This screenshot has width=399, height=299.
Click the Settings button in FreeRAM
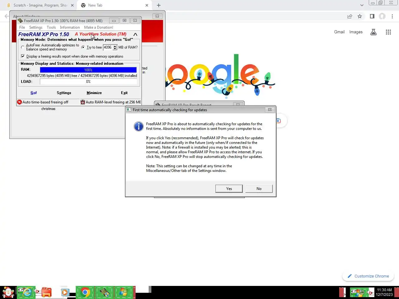click(64, 93)
